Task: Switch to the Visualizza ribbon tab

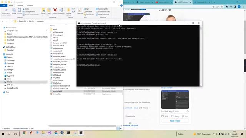Action: click(x=30, y=5)
